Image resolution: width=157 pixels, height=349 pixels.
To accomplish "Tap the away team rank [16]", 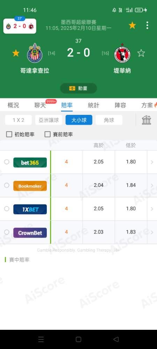I will pyautogui.click(x=105, y=53).
